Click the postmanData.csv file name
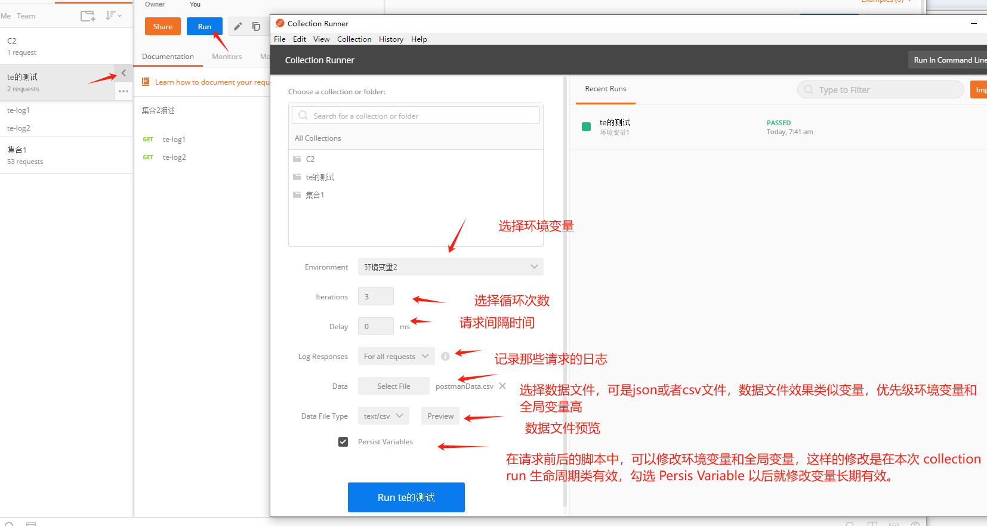 (x=464, y=386)
